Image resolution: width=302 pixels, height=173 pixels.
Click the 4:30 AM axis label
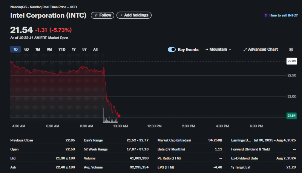pyautogui.click(x=19, y=126)
